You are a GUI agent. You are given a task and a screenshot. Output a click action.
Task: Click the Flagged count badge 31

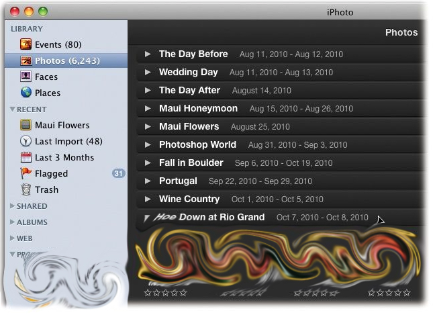(118, 173)
